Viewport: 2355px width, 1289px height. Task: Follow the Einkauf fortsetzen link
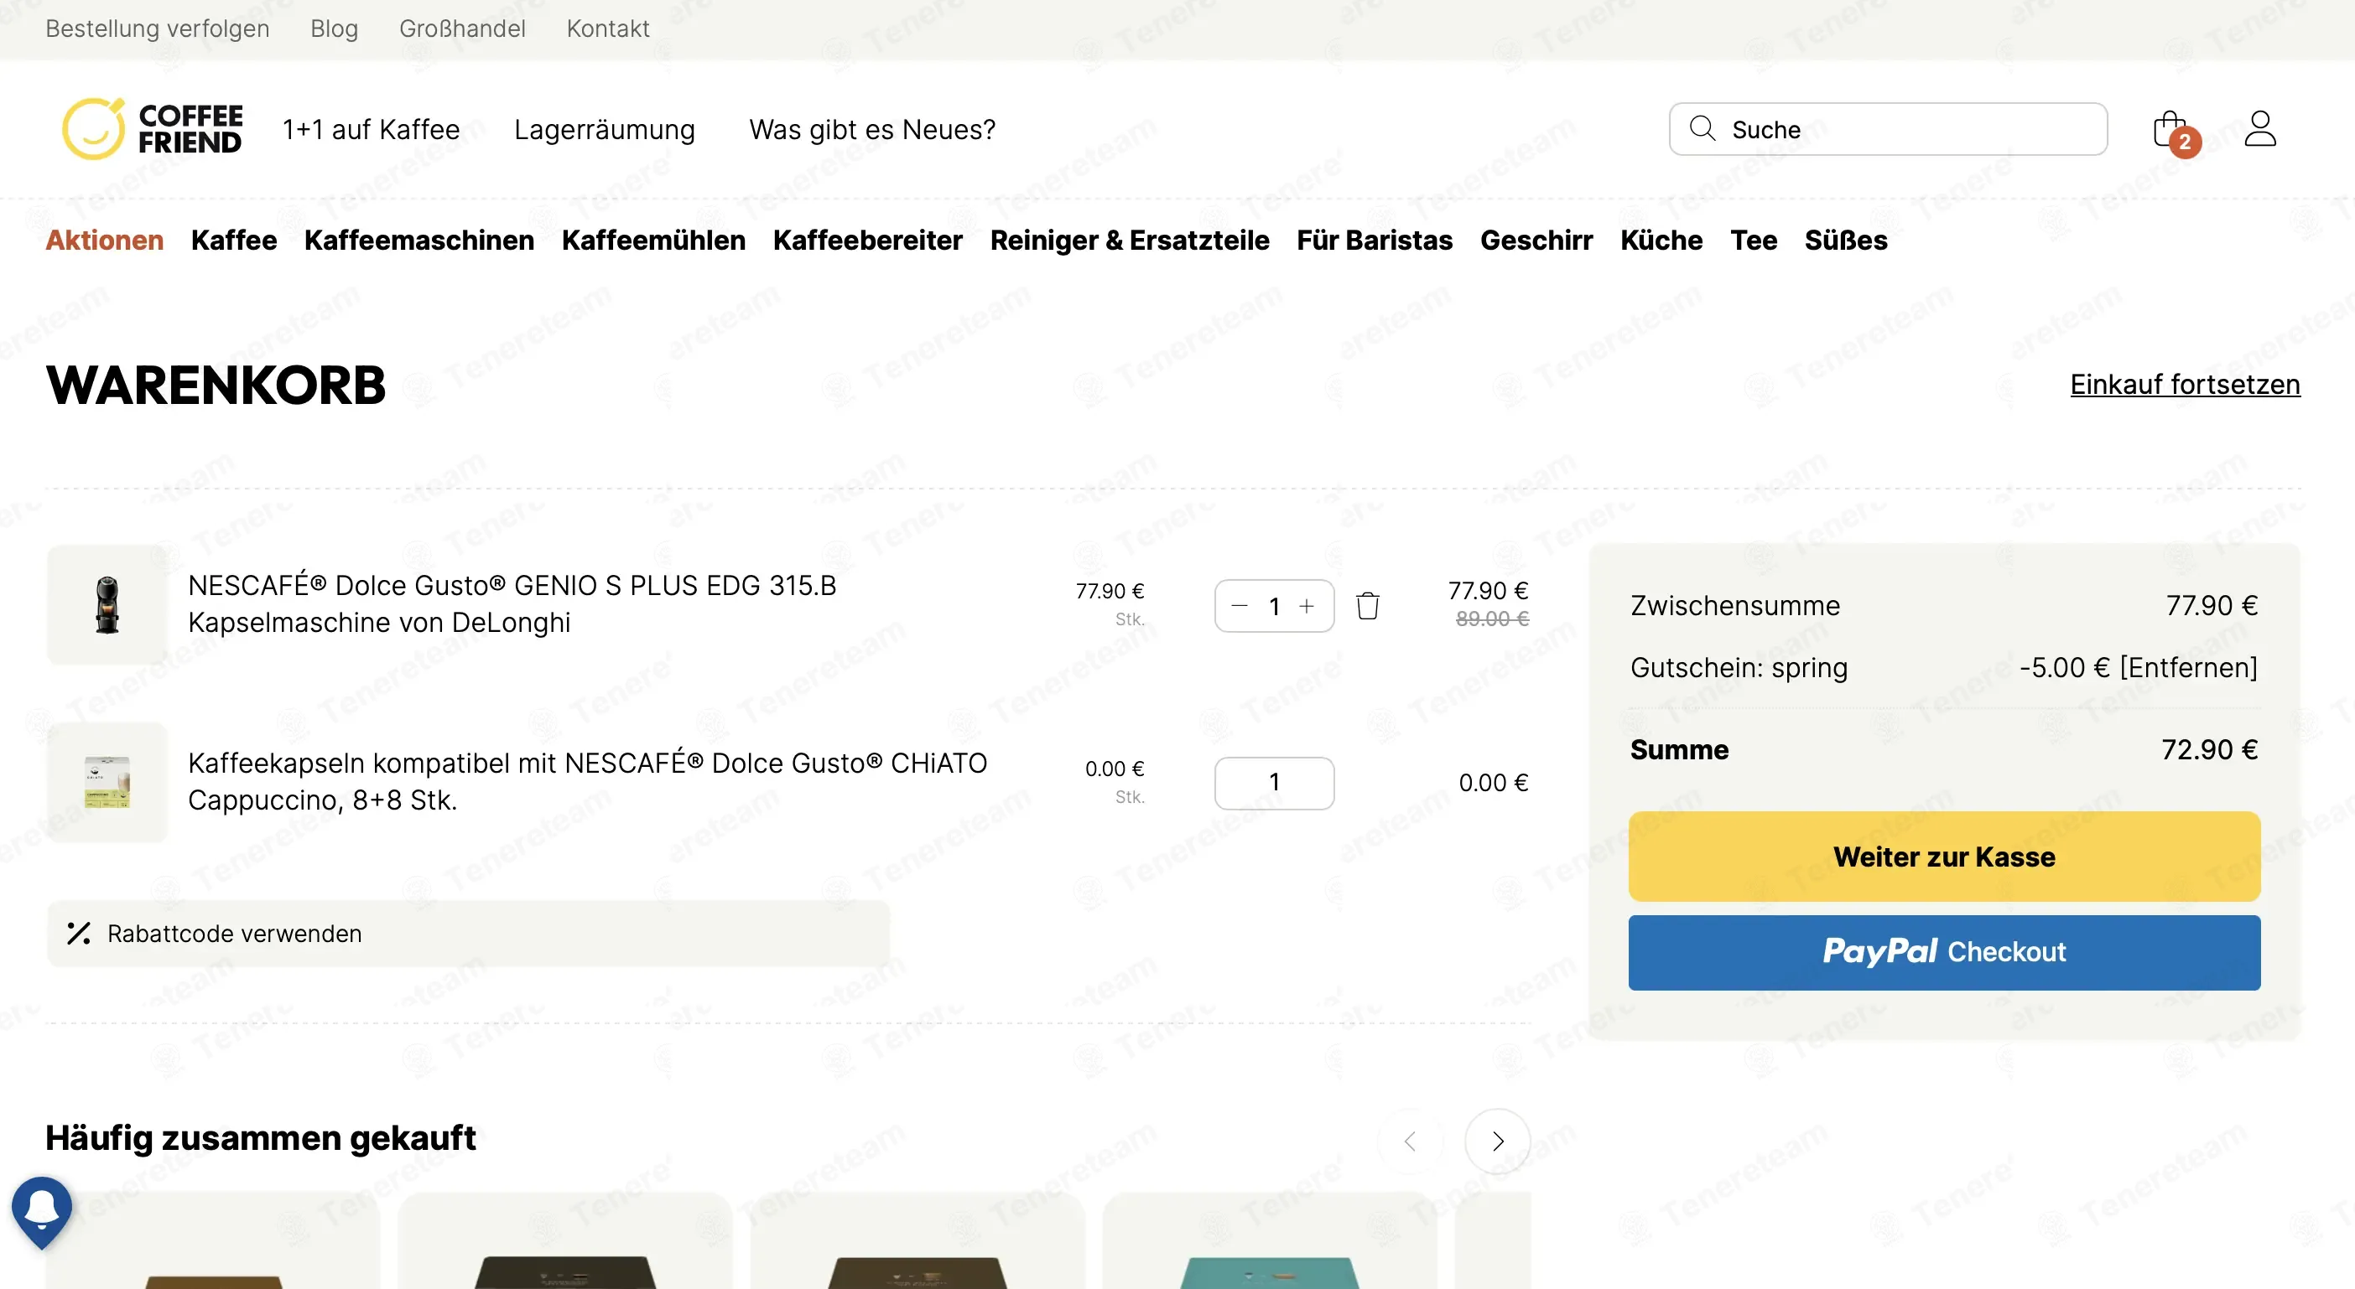coord(2185,385)
